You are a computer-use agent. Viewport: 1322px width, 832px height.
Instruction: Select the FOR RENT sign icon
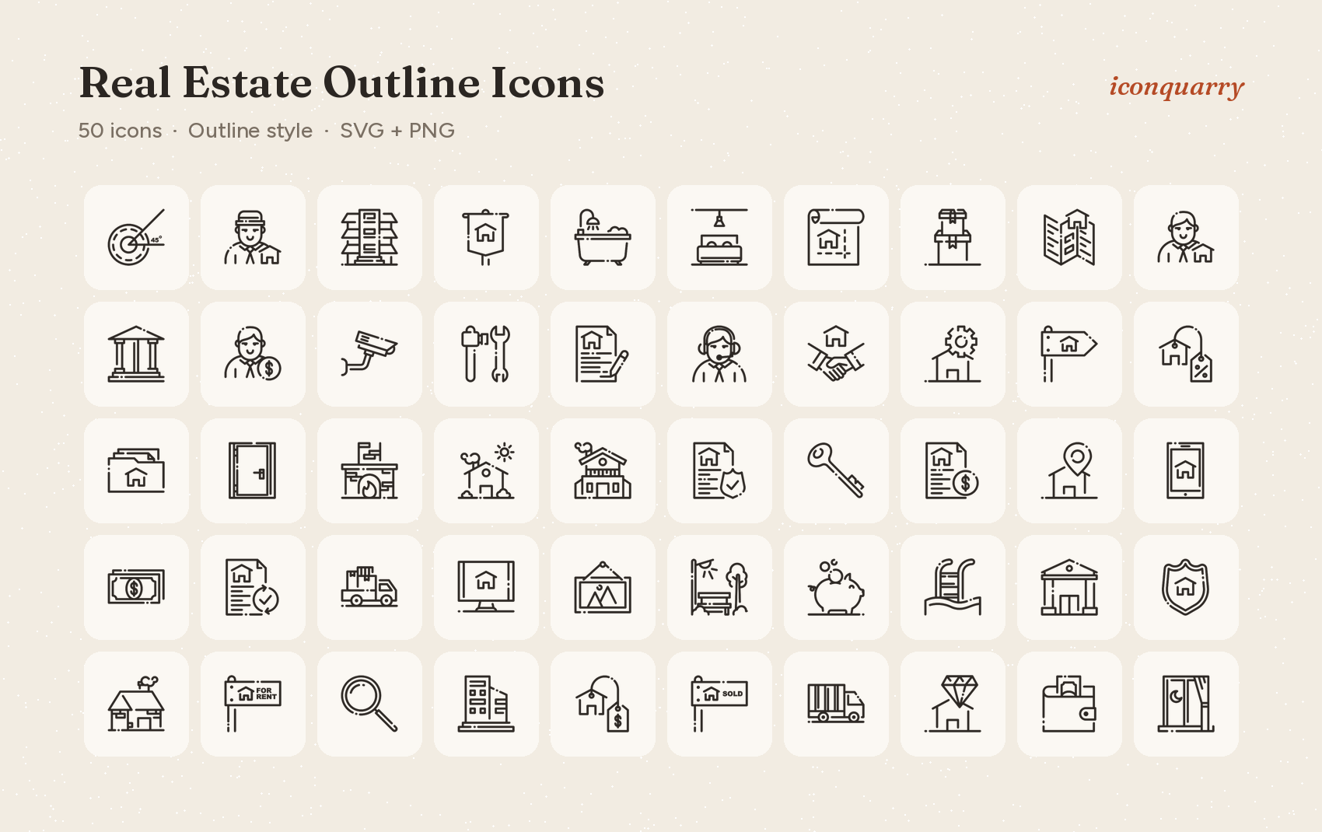[253, 704]
